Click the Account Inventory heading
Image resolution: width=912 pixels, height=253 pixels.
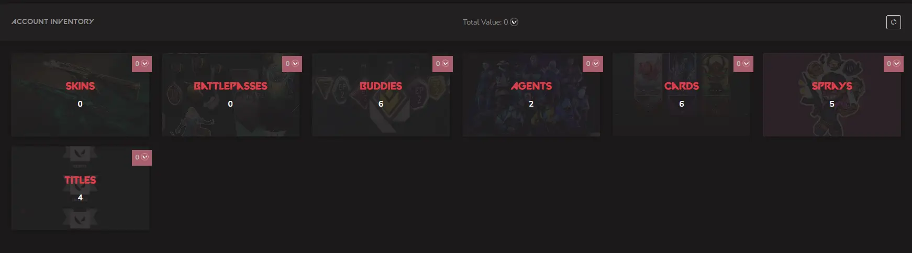click(53, 21)
